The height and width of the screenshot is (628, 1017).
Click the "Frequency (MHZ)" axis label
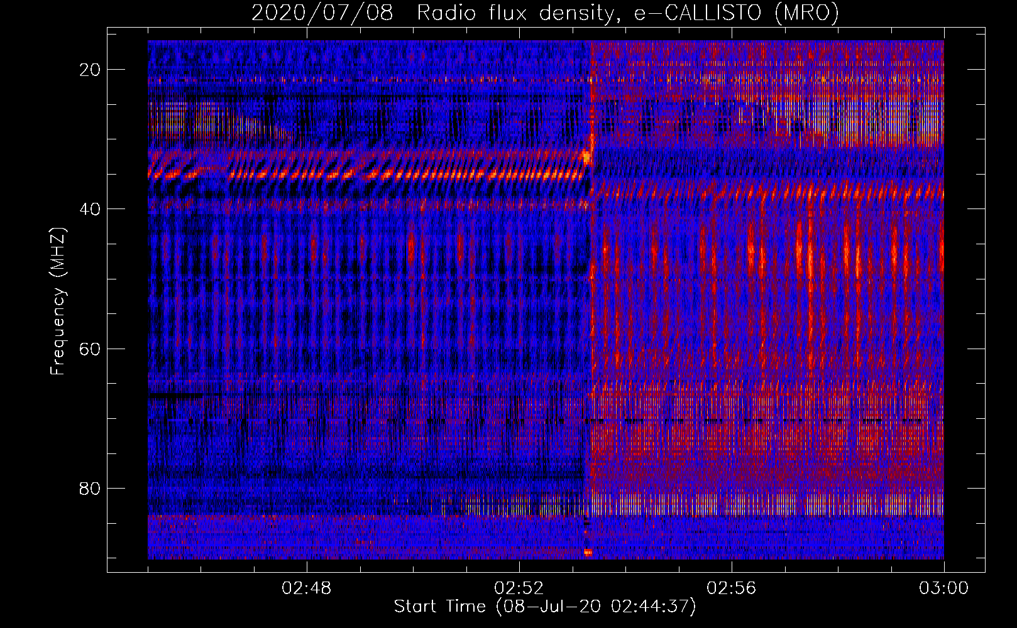pos(58,301)
